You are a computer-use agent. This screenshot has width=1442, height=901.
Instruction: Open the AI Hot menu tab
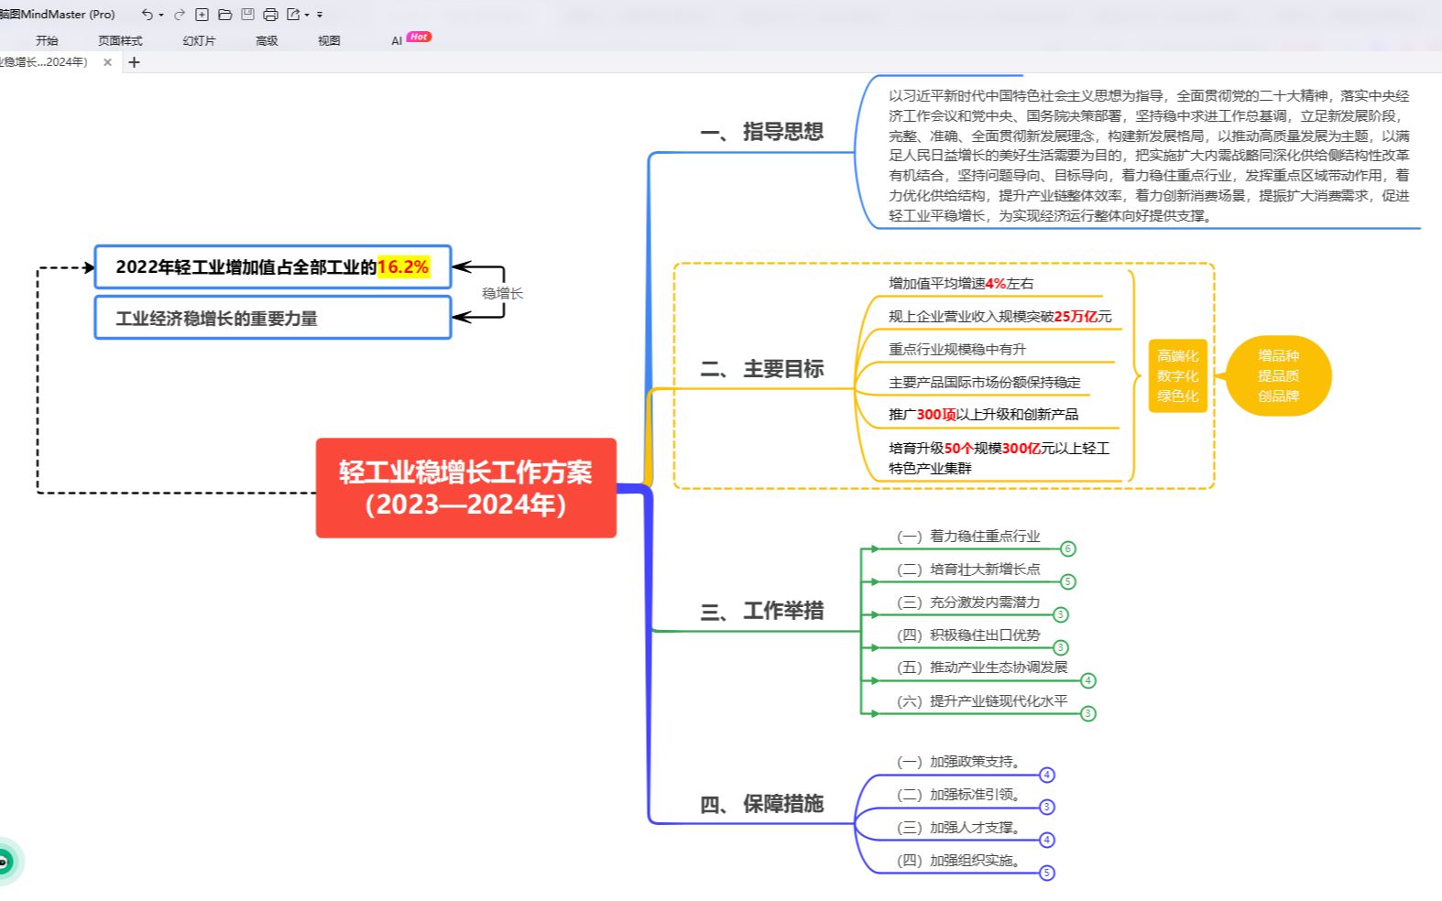410,39
